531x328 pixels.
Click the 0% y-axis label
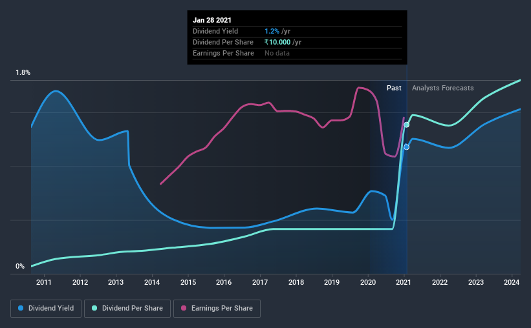click(20, 267)
